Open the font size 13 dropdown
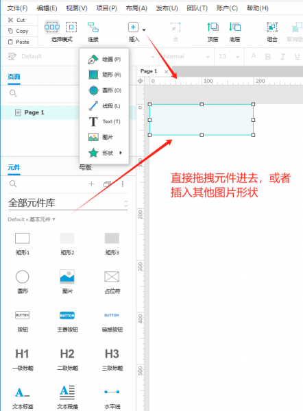Image resolution: width=303 pixels, height=411 pixels. (237, 57)
